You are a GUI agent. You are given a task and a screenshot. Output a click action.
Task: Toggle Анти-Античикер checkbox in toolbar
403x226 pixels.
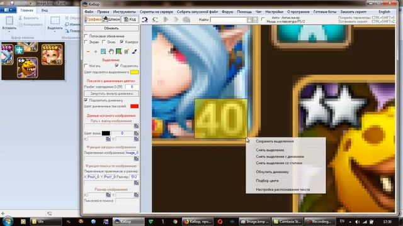point(263,19)
